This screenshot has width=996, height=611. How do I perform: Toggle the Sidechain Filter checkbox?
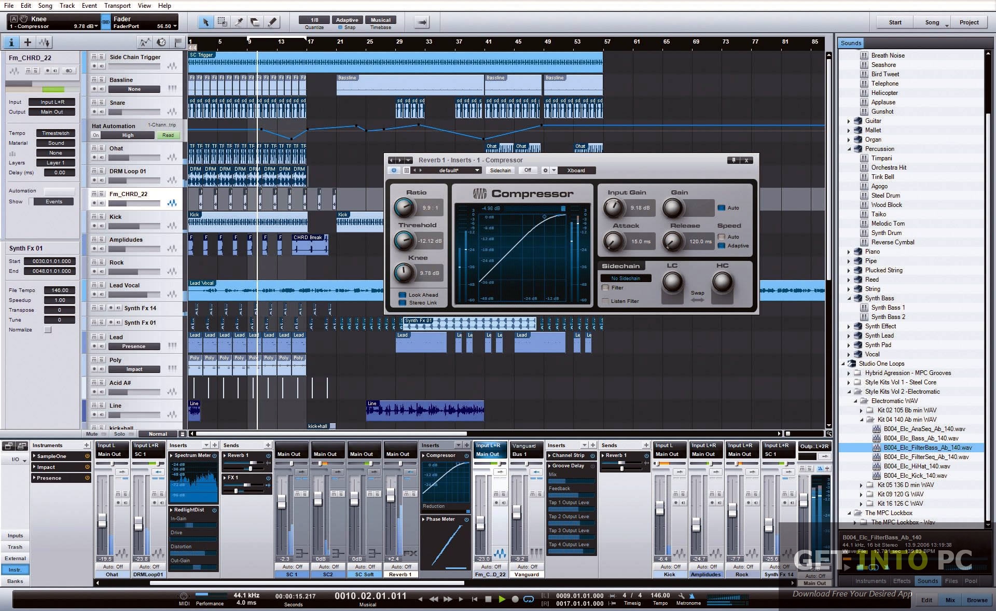(606, 289)
